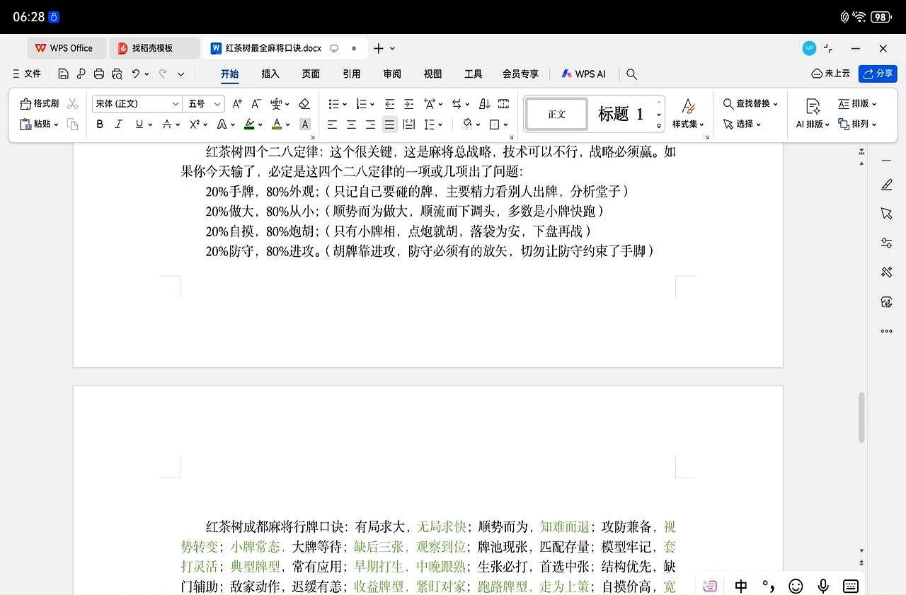Apply italic formatting to text
This screenshot has width=906, height=595.
point(118,124)
